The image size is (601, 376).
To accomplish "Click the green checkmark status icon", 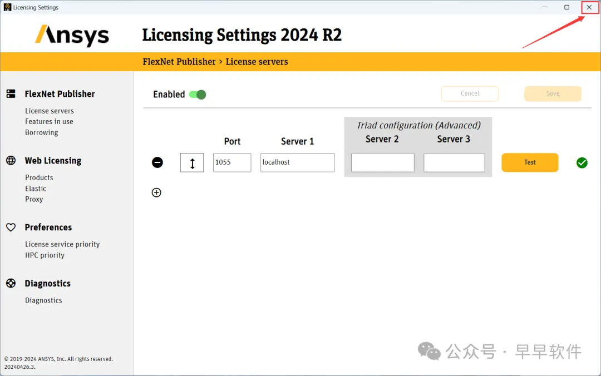I will (582, 163).
